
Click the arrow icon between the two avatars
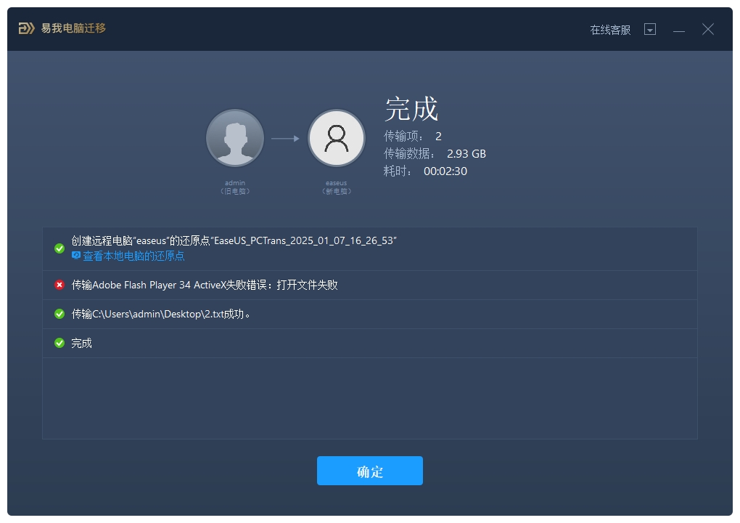pos(286,137)
